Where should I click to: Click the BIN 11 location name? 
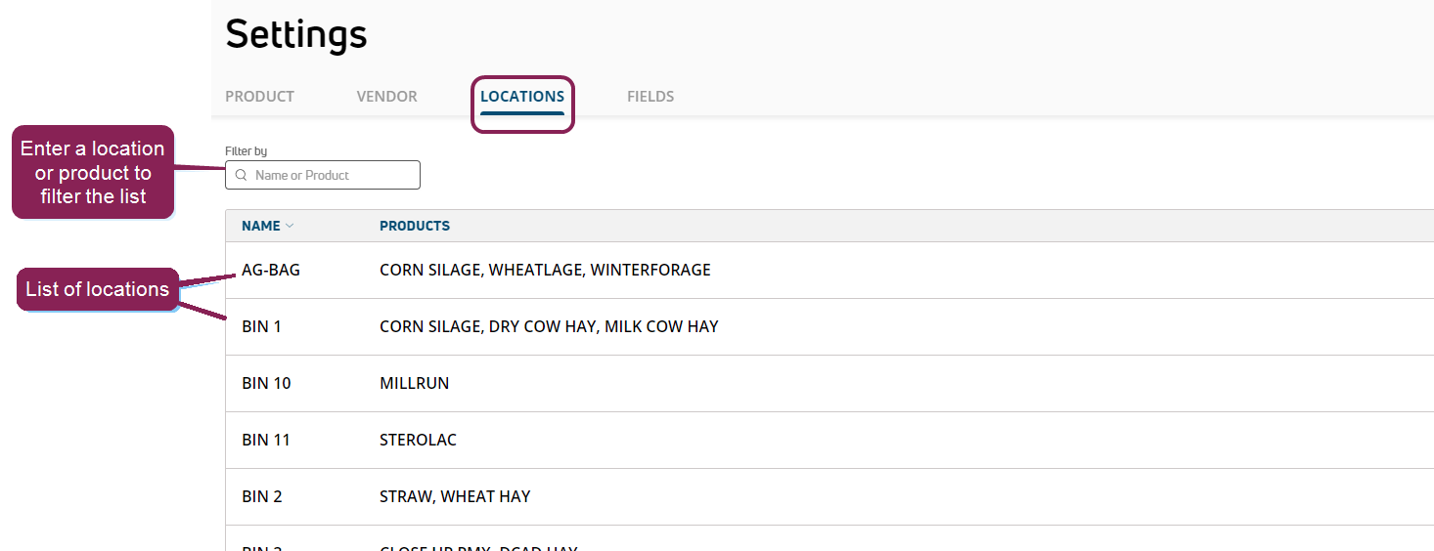[x=266, y=440]
